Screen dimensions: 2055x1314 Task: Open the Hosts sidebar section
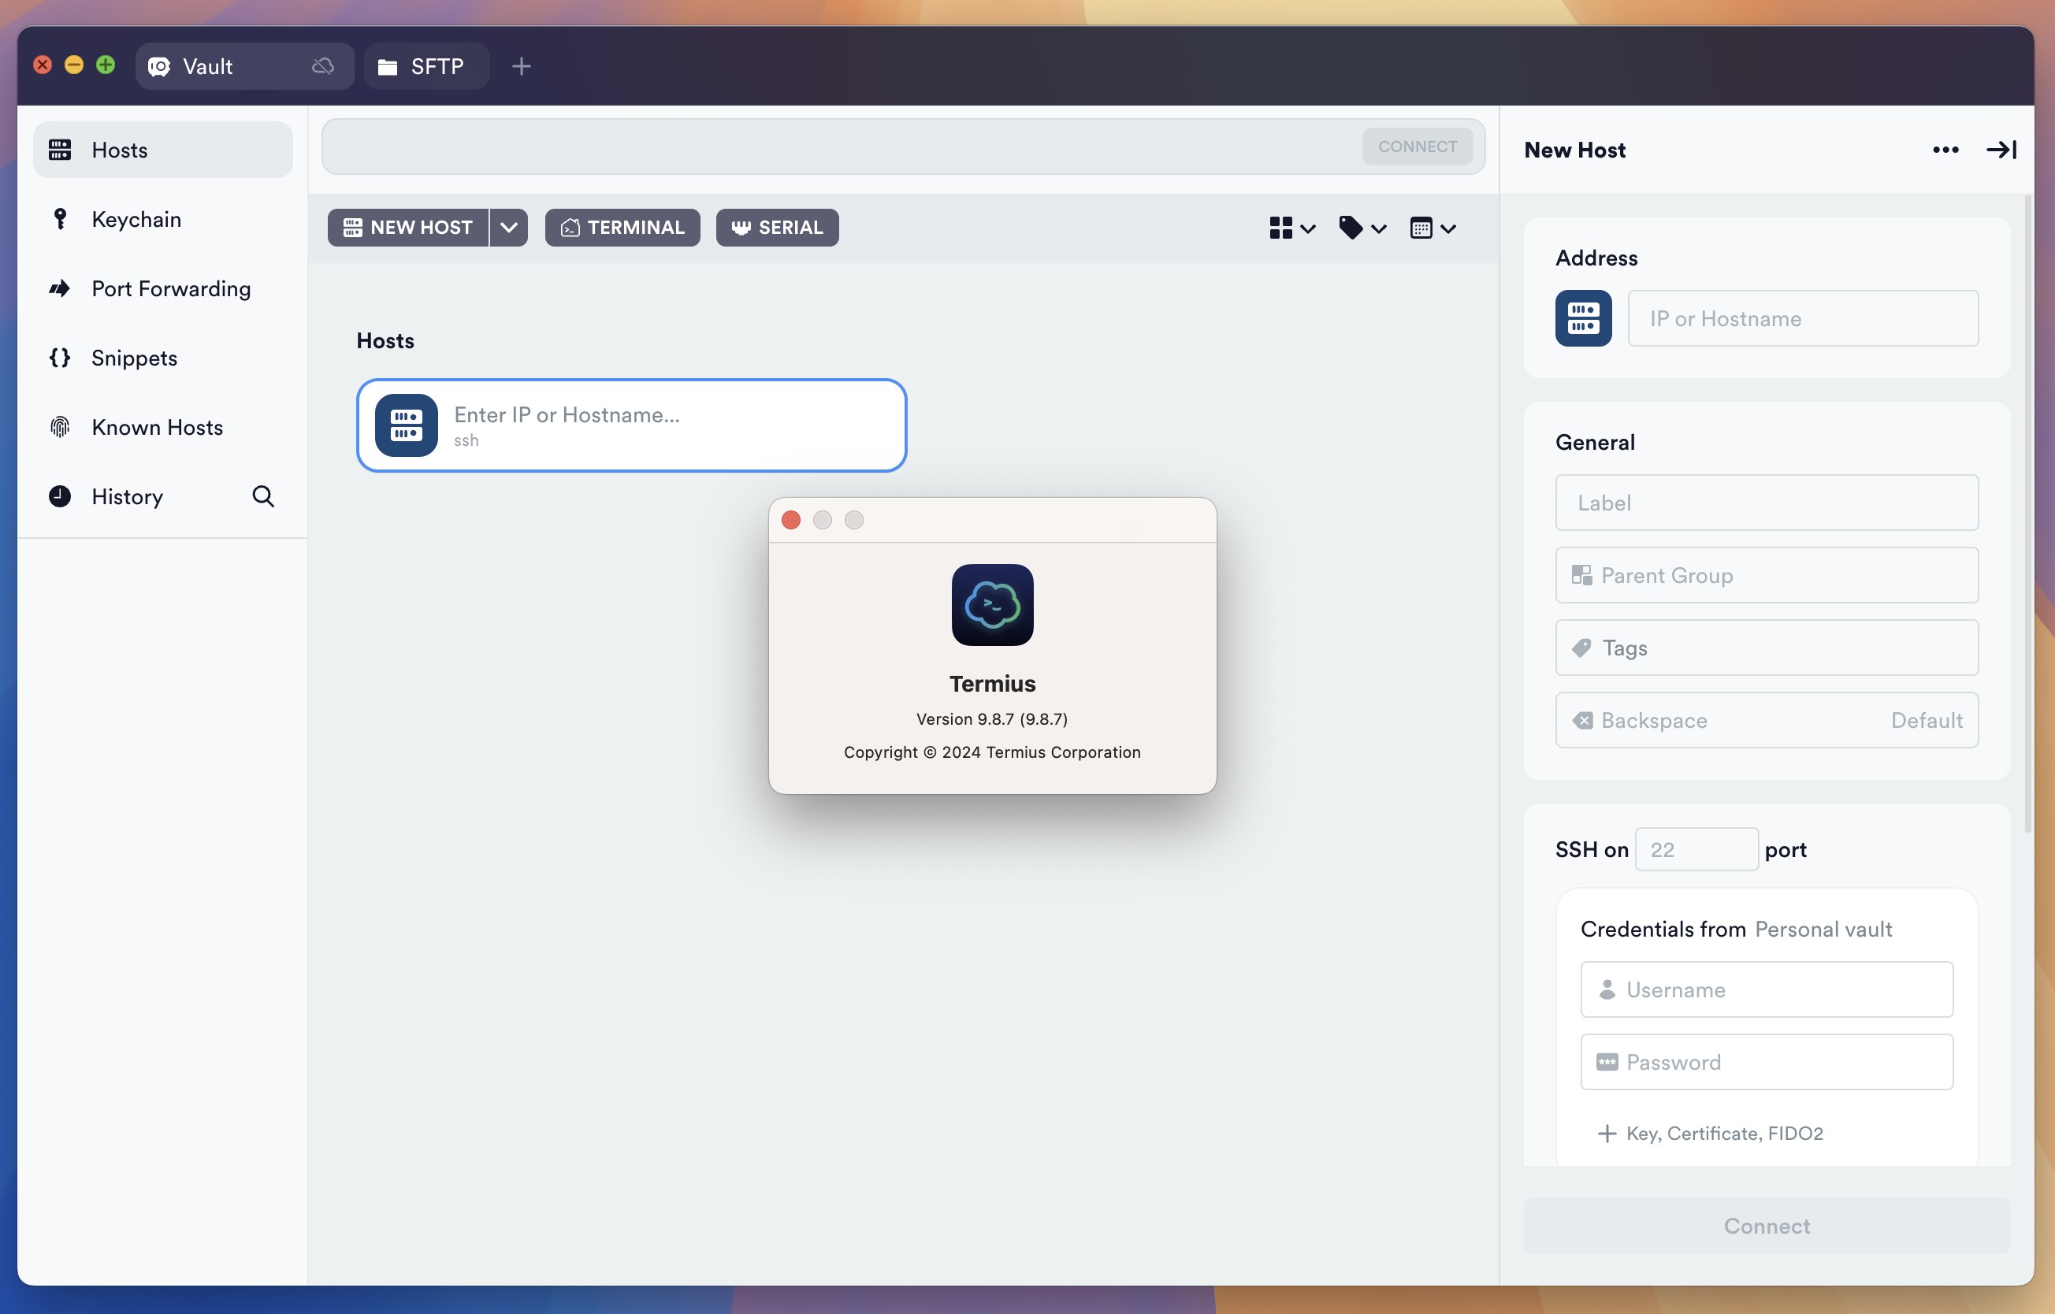162,150
